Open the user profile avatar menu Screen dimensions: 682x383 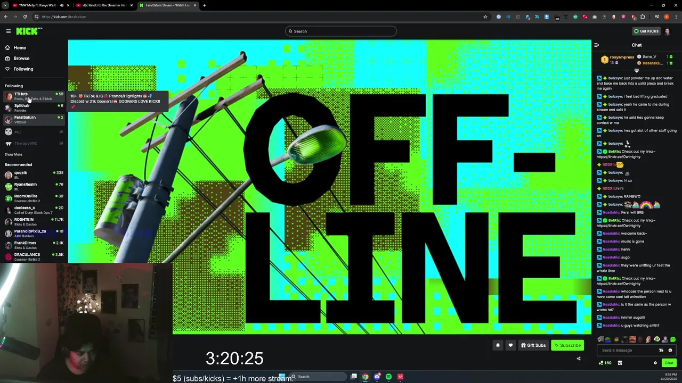(x=668, y=31)
